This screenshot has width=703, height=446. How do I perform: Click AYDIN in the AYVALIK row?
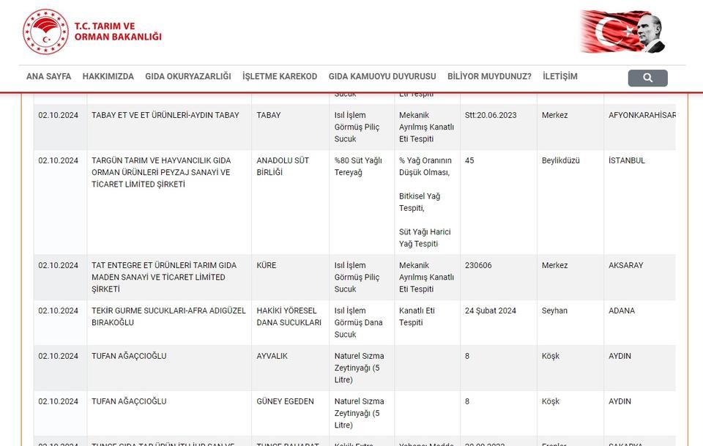(x=620, y=356)
